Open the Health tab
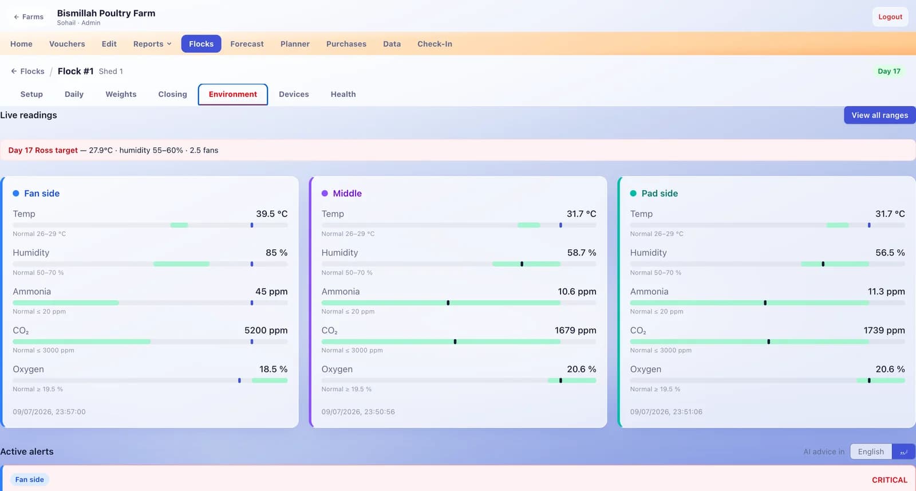The image size is (916, 491). (x=343, y=94)
